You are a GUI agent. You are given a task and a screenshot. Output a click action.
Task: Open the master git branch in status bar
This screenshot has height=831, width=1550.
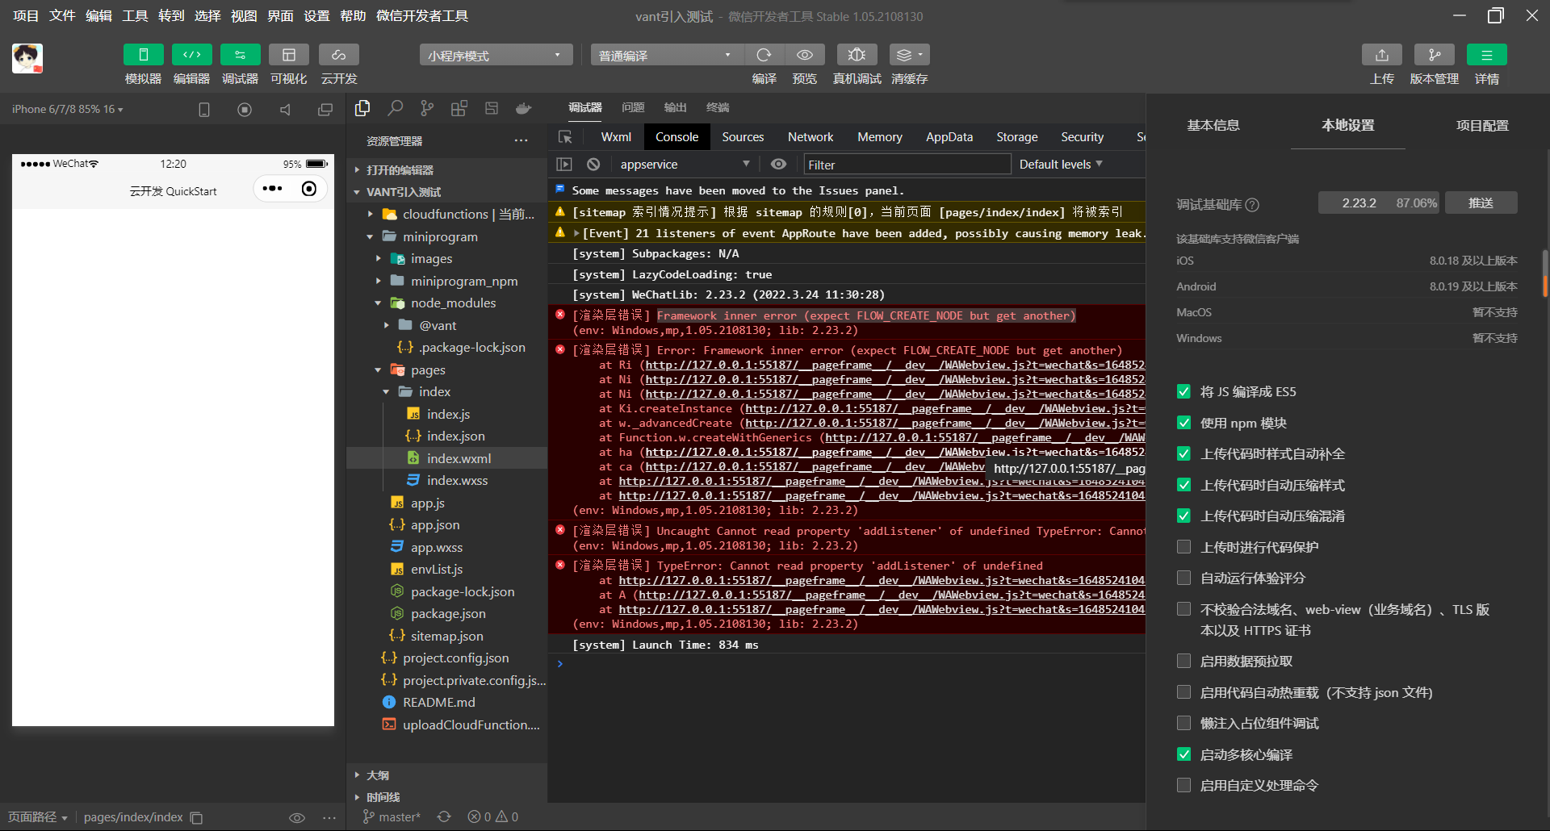[x=392, y=817]
